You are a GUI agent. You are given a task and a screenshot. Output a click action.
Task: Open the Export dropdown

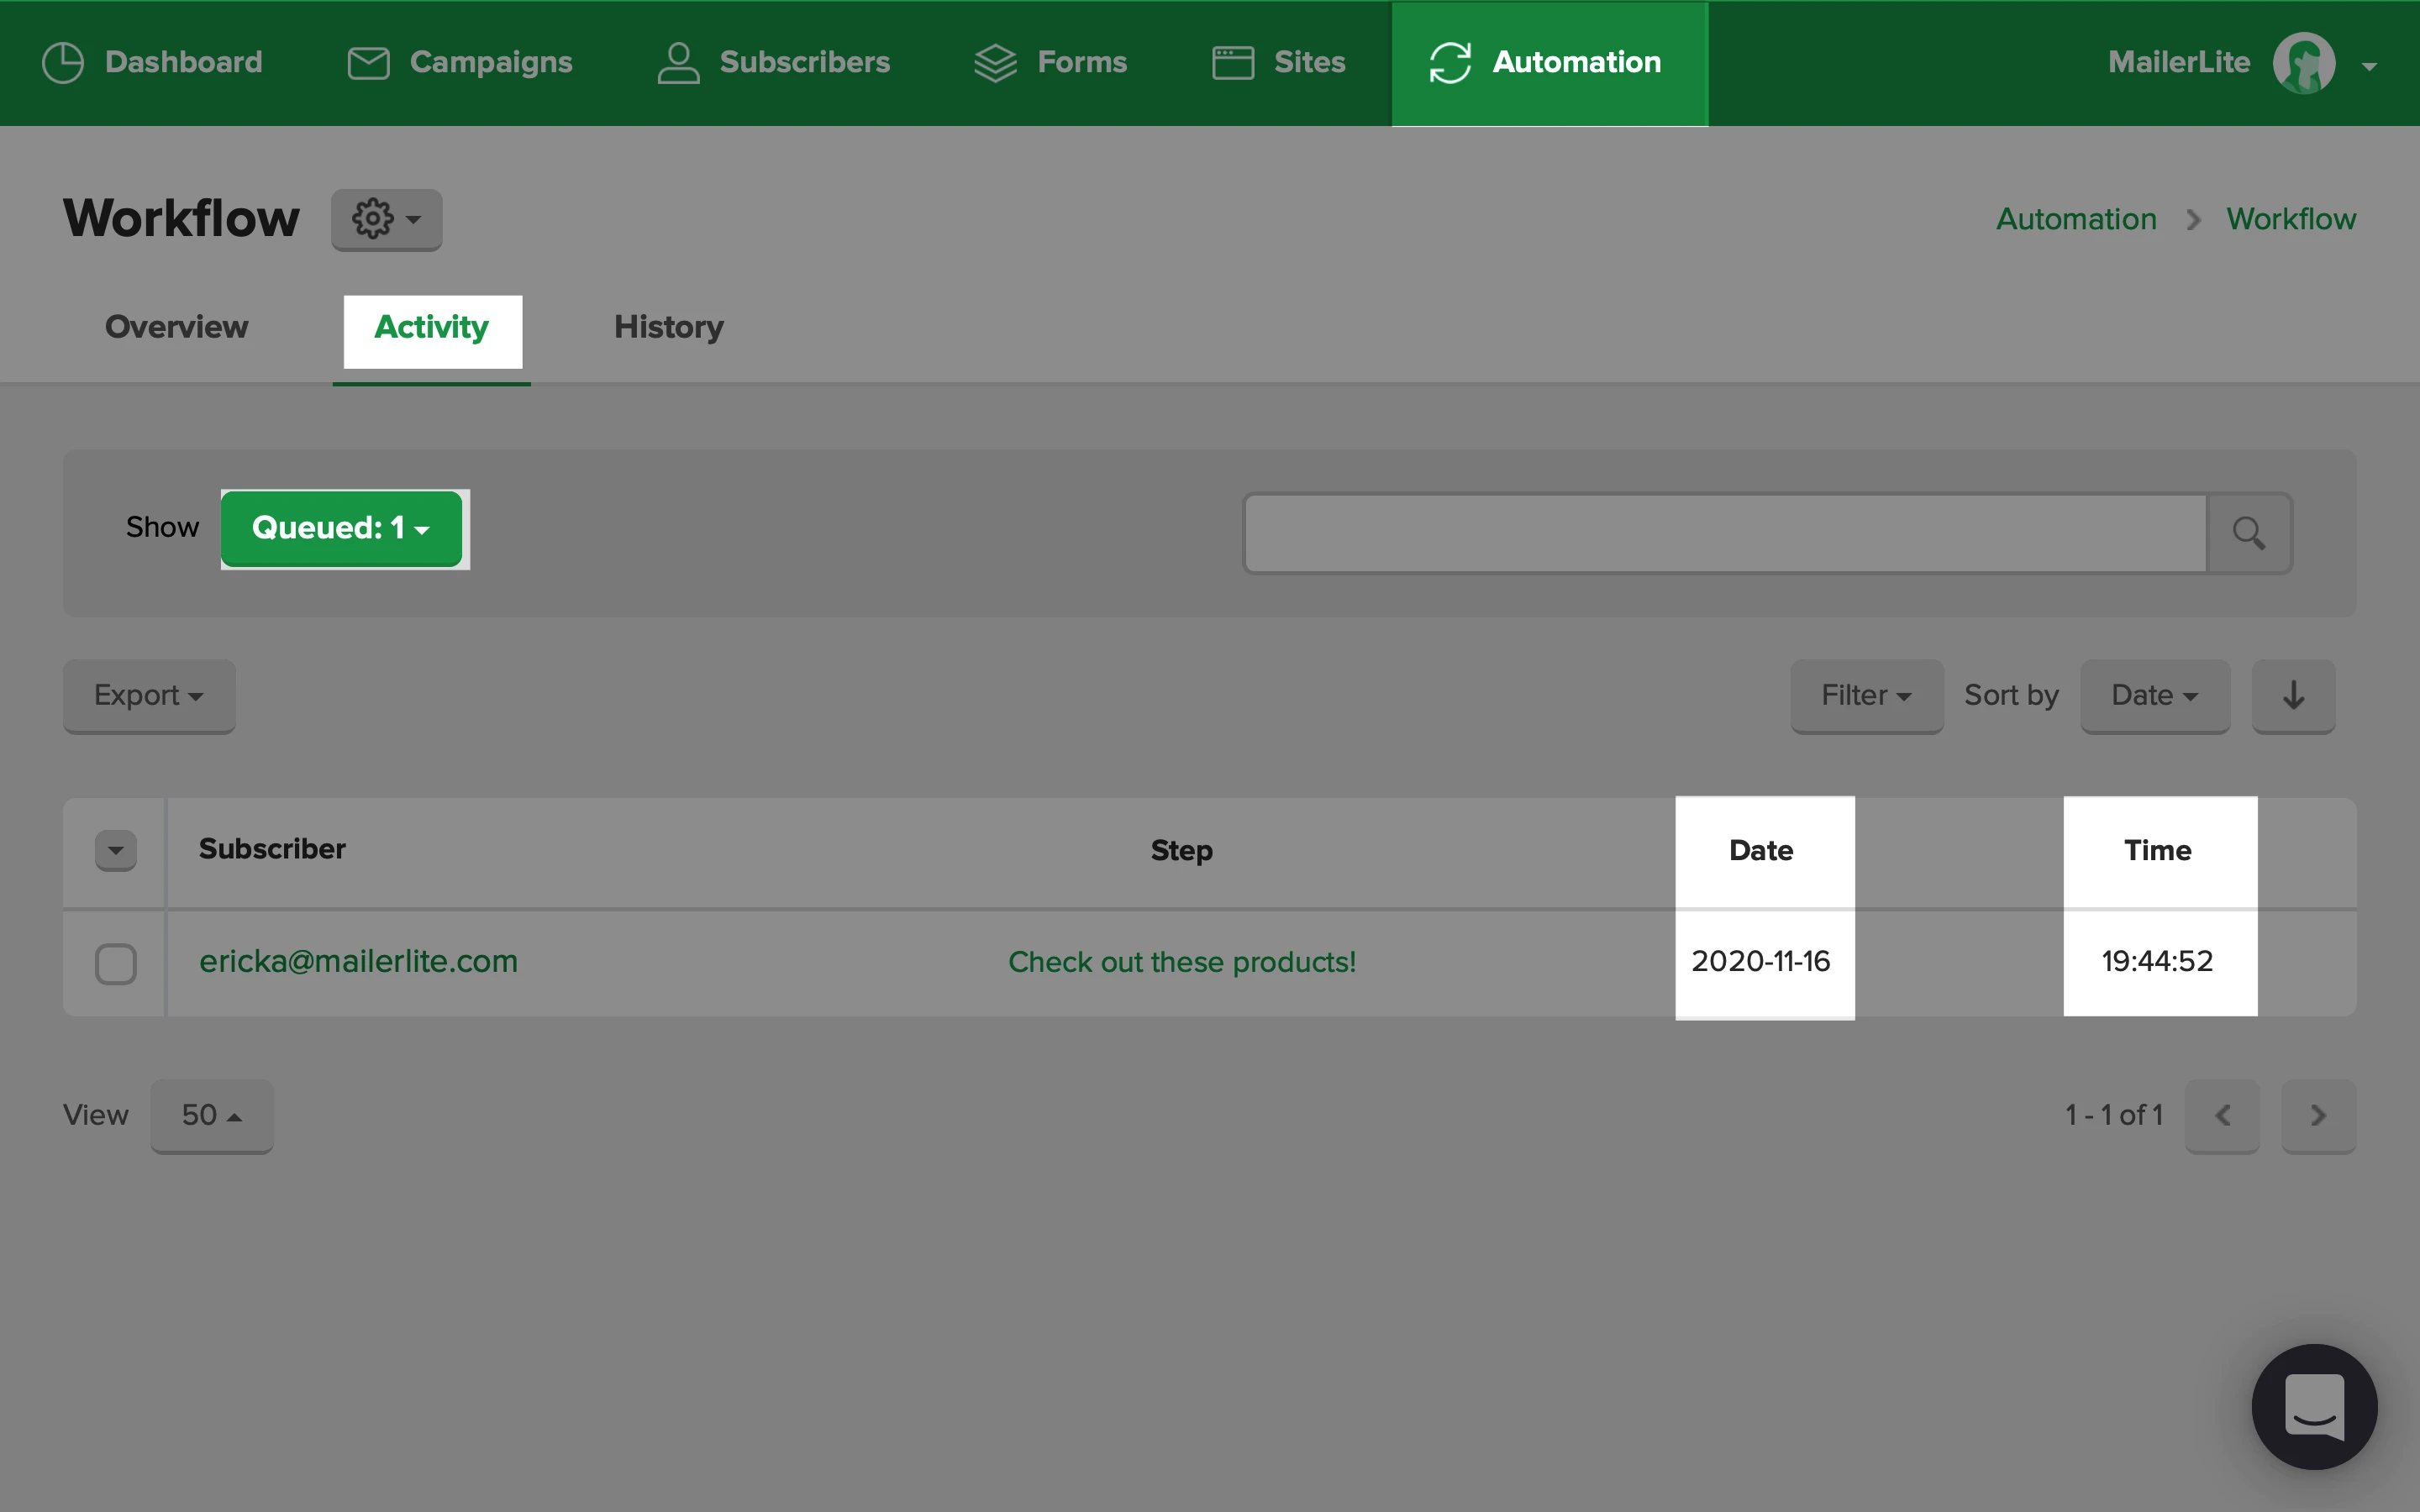tap(149, 696)
